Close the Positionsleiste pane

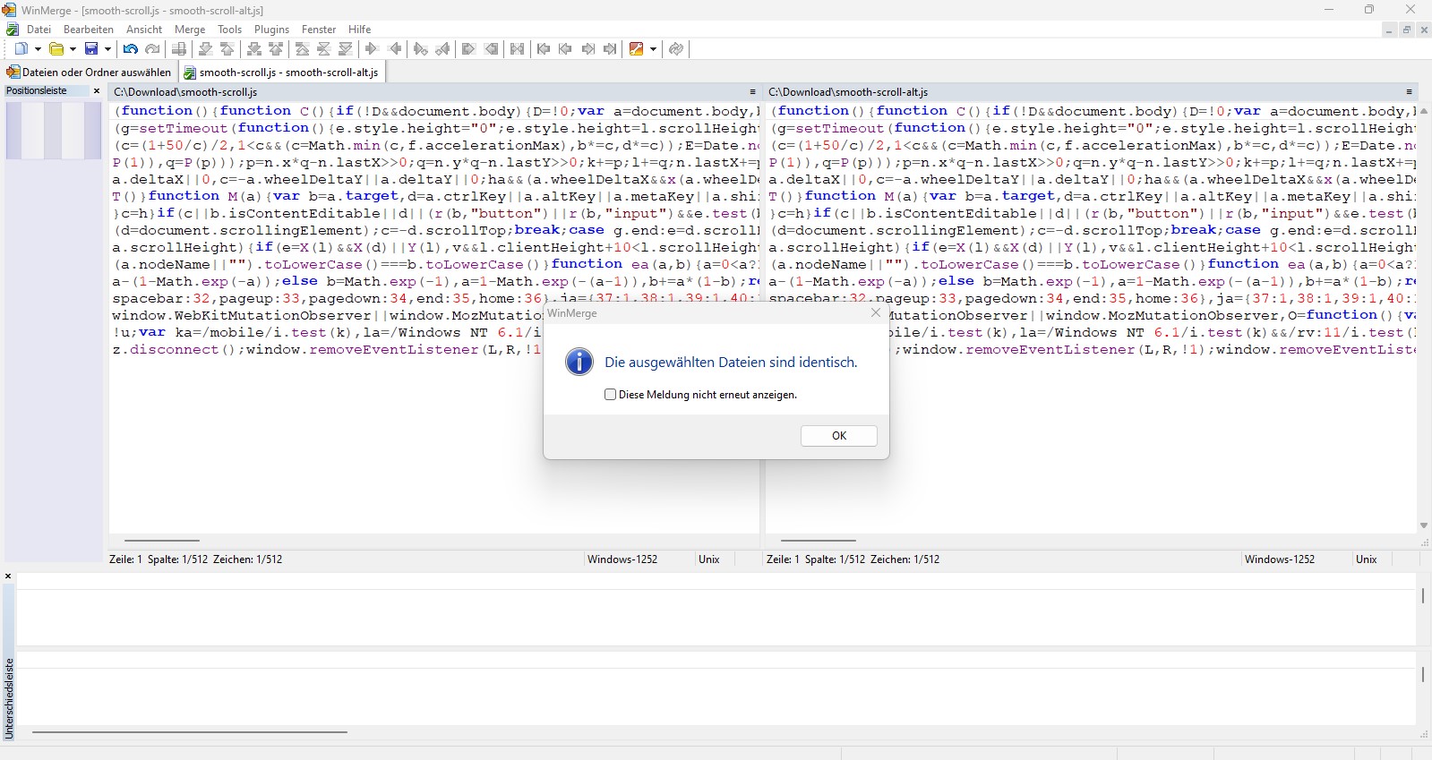(97, 91)
